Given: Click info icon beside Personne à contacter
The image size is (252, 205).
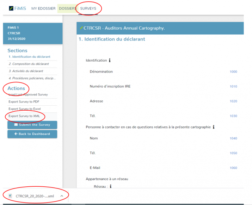Looking at the screenshot, I should [x=214, y=127].
